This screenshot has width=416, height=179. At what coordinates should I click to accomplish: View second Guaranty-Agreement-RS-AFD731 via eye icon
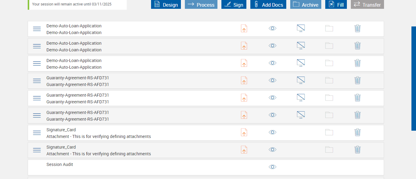(x=273, y=98)
